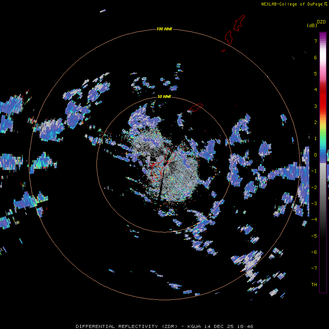The width and height of the screenshot is (329, 329).
Task: Click the 4 value on the ZDR scale
Action: click(315, 90)
